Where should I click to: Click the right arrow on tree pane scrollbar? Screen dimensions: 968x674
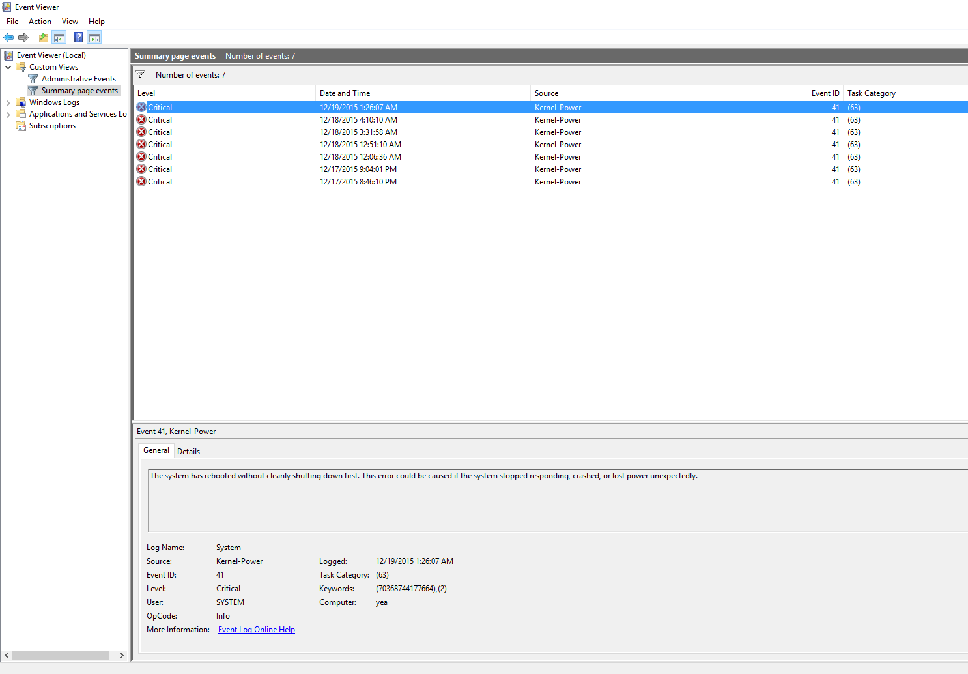point(121,655)
